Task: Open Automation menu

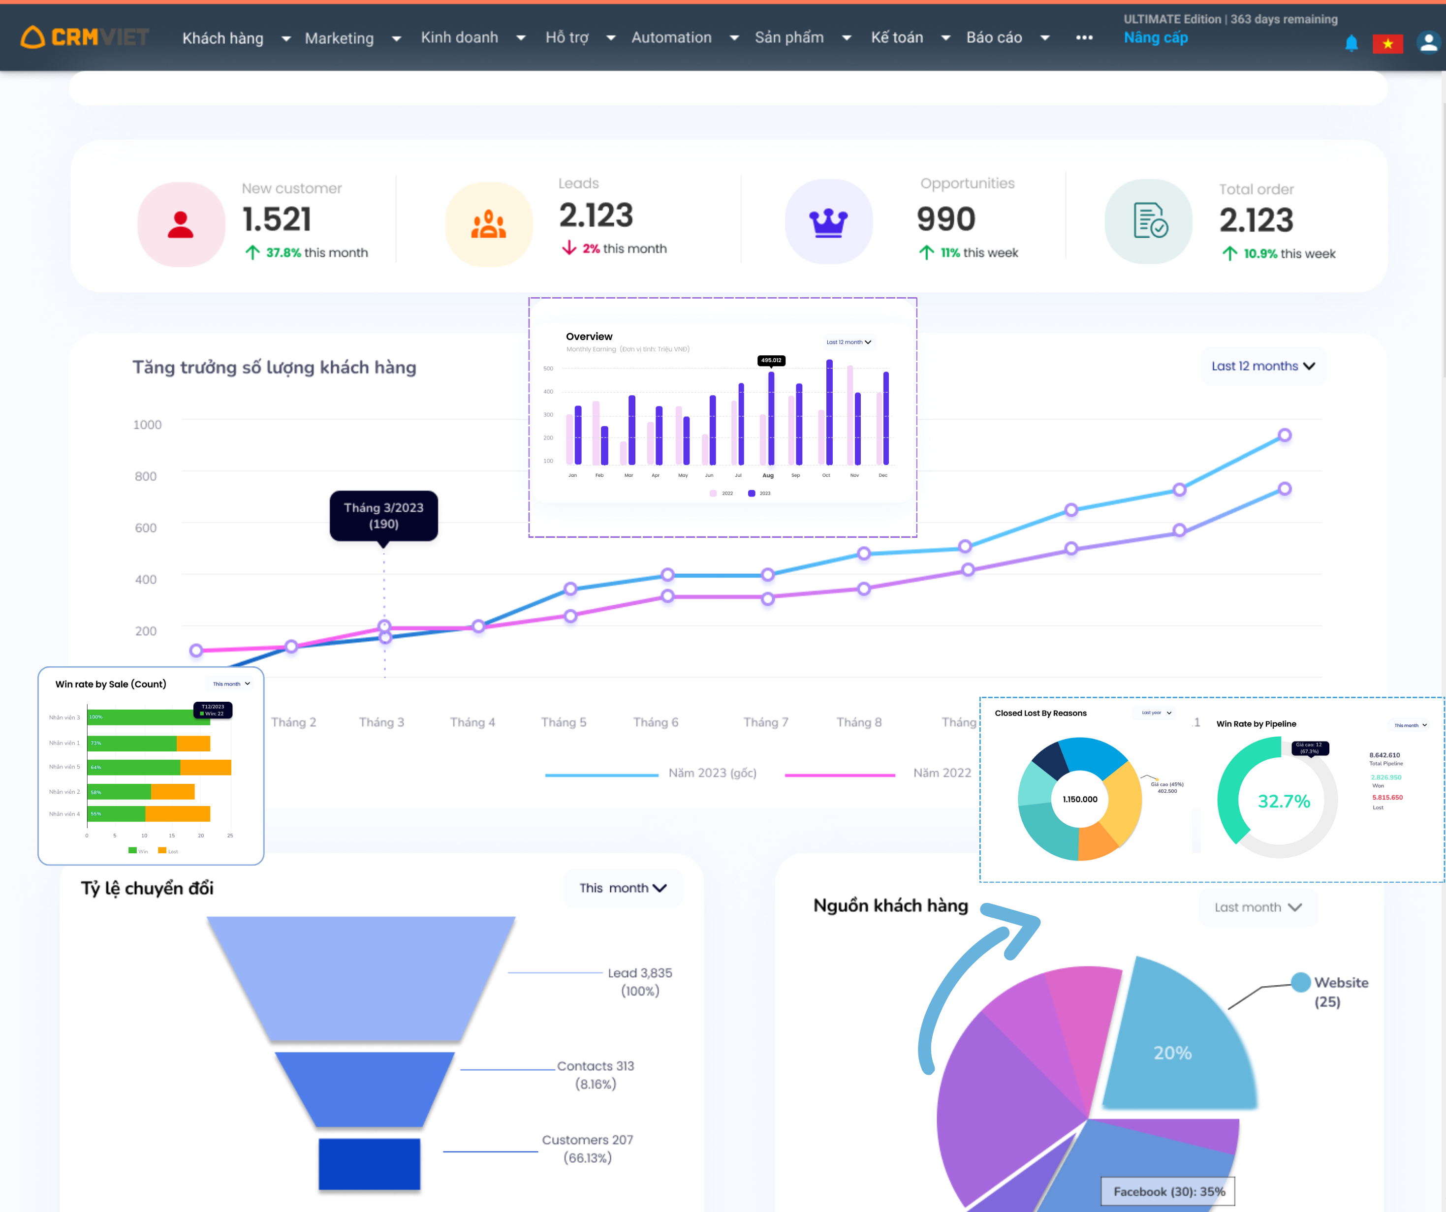Action: tap(671, 37)
